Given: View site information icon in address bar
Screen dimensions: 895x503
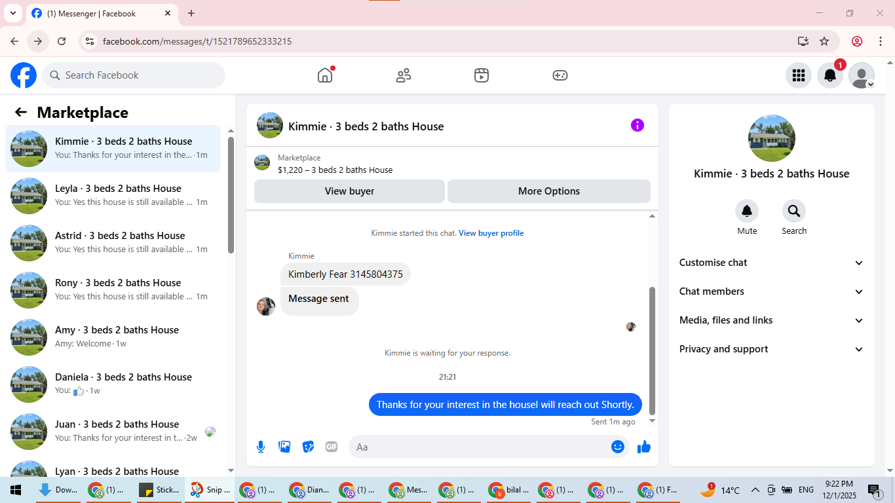Looking at the screenshot, I should [90, 41].
